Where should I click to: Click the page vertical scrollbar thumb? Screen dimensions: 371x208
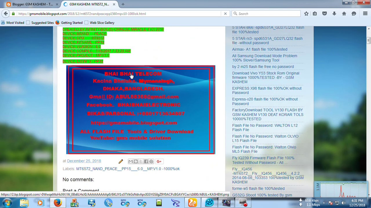click(369, 40)
